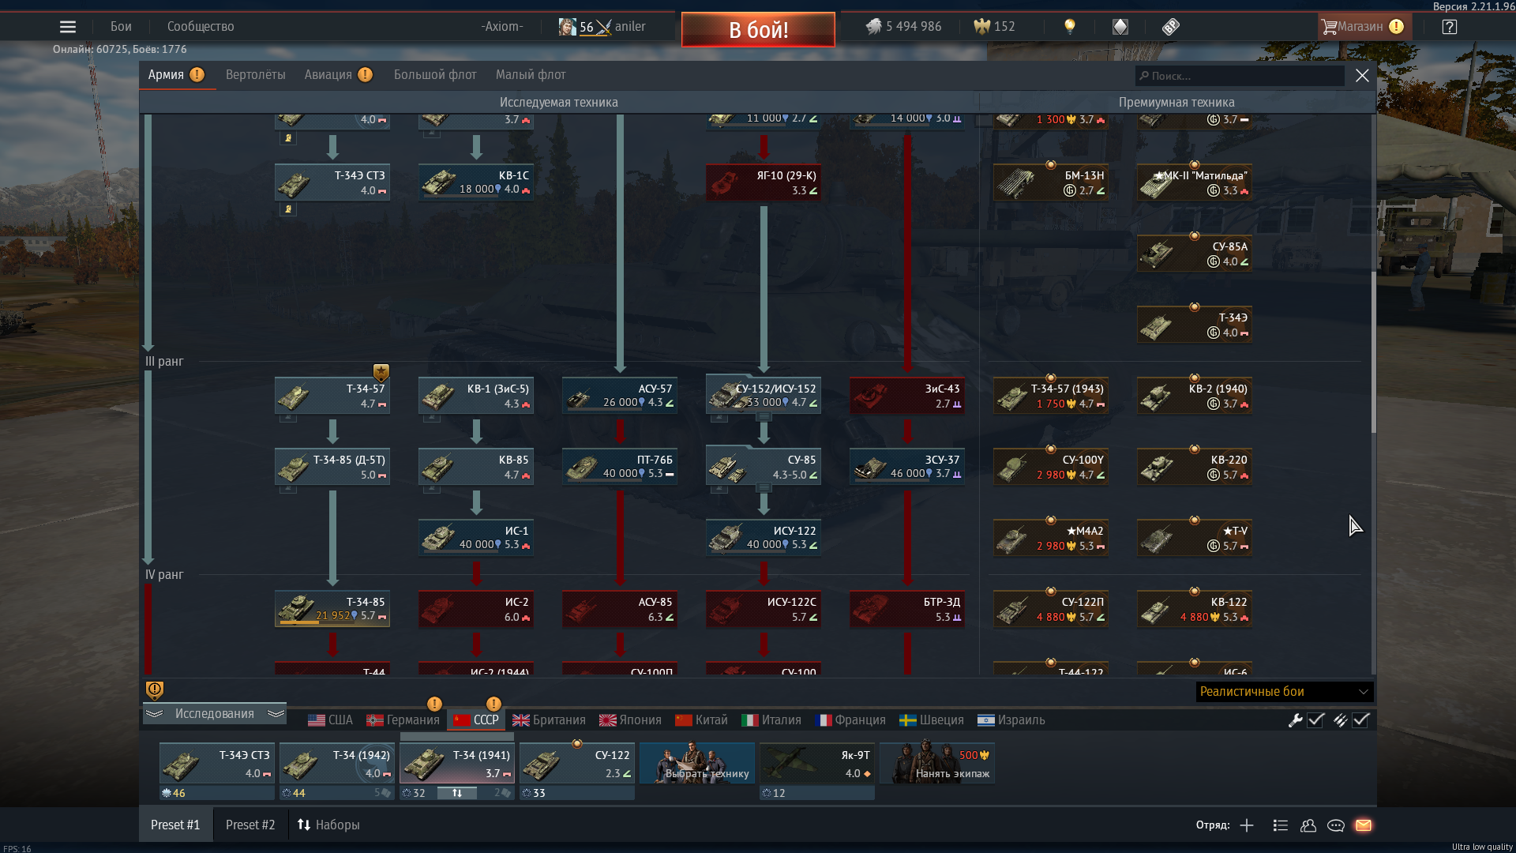Select the Британия nation tab
The height and width of the screenshot is (853, 1516).
[x=549, y=720]
